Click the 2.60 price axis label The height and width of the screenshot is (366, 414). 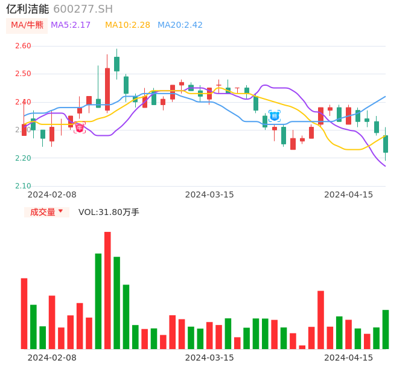[23, 46]
